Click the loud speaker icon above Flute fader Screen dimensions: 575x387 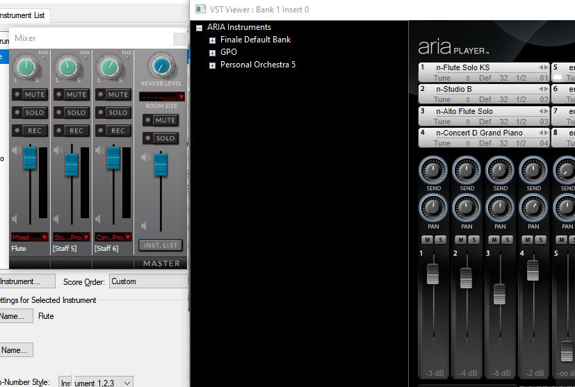point(15,150)
